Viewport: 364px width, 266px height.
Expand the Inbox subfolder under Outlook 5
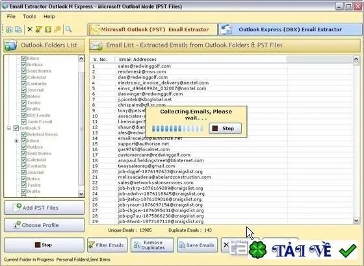click(x=16, y=141)
